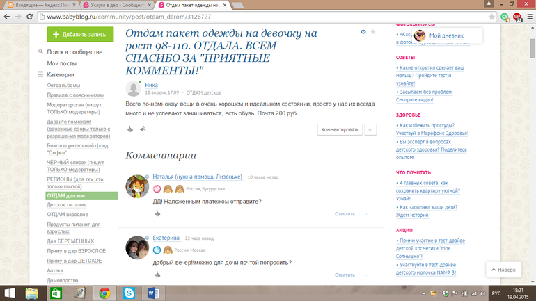Click the megaphone share icon under post

pos(143,129)
